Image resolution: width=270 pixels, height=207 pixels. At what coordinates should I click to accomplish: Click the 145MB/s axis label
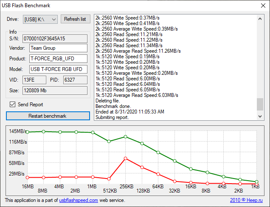click(x=18, y=131)
